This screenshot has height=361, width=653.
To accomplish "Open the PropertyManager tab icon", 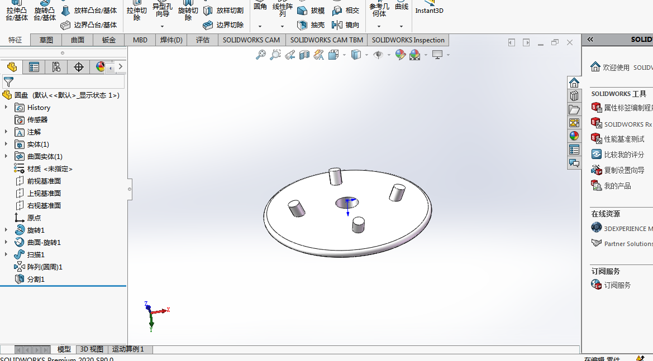I will click(x=34, y=67).
